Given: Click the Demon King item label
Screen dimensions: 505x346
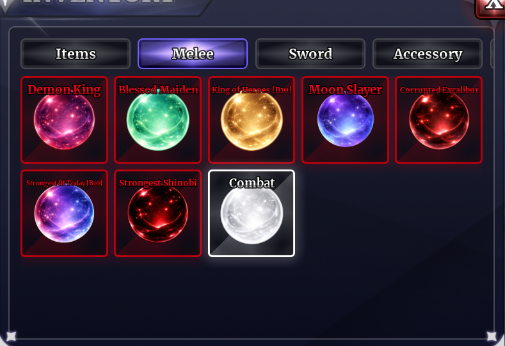Looking at the screenshot, I should 64,90.
